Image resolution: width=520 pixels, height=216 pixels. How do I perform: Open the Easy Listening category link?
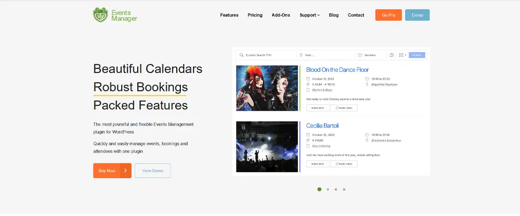click(321, 146)
